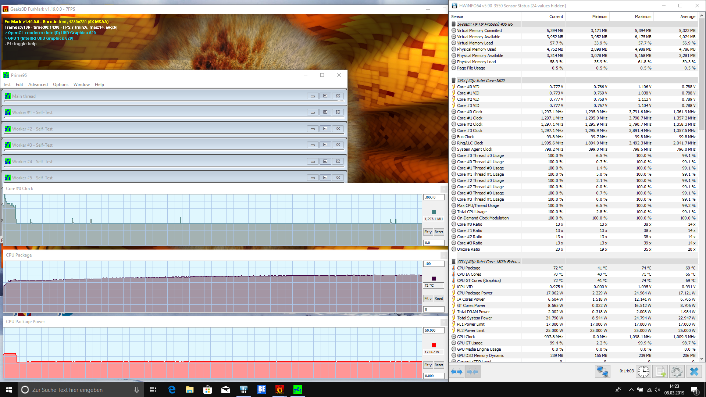Open the People icon in the system tray
Screen dimensions: 706x397
click(x=618, y=390)
